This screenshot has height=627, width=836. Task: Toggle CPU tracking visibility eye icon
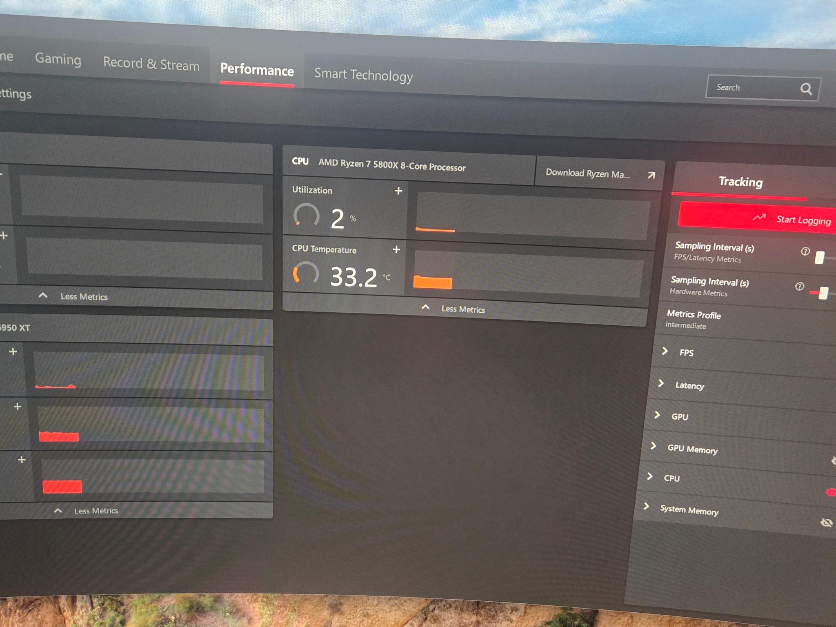tap(830, 492)
